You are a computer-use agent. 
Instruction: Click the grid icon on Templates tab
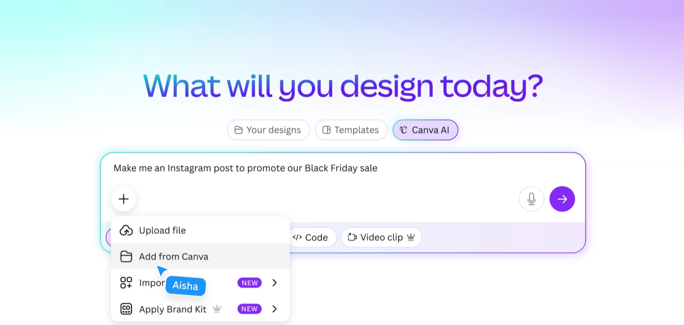326,130
